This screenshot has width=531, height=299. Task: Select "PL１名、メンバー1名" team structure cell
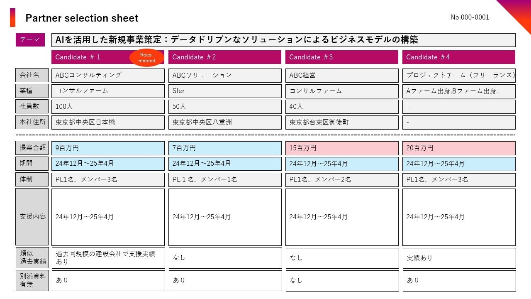click(x=225, y=180)
